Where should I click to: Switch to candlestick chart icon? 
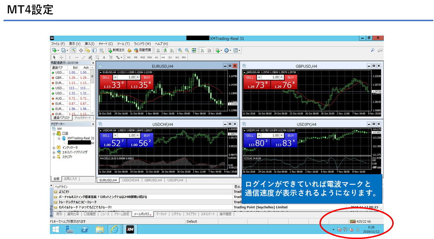pos(165,50)
